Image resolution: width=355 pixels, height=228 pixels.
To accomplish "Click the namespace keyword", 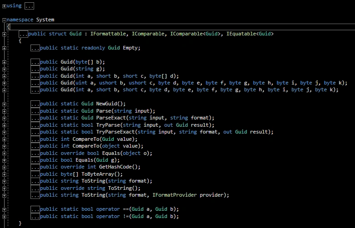I will pos(20,20).
